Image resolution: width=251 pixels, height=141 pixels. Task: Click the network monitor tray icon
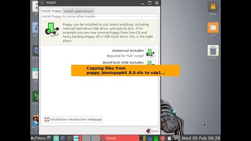[x=150, y=138]
